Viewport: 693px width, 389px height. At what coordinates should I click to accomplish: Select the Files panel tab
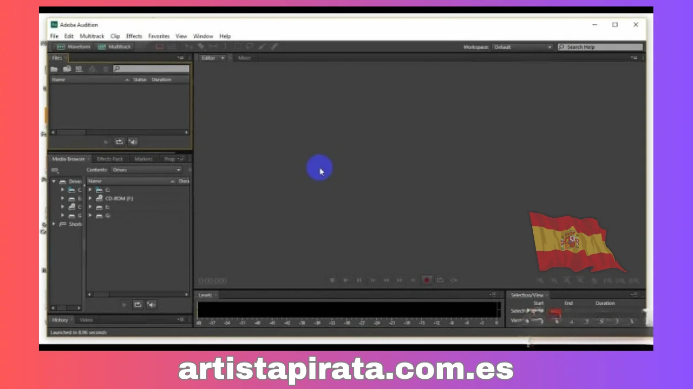(57, 58)
